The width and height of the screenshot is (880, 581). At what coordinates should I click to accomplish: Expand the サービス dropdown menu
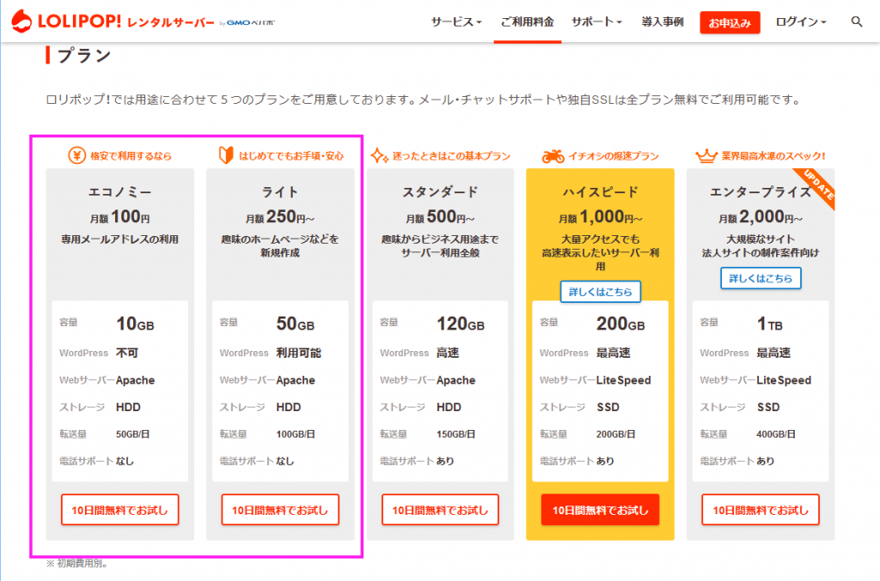click(456, 22)
